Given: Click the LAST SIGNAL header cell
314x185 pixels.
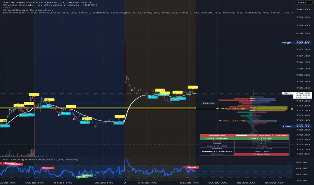Looking at the screenshot, I should coord(217,138).
